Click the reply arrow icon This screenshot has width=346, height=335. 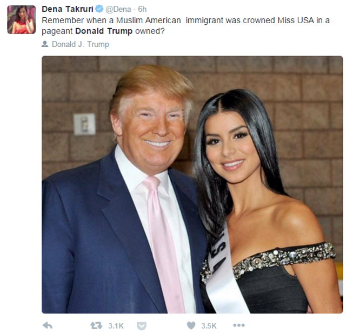48,325
